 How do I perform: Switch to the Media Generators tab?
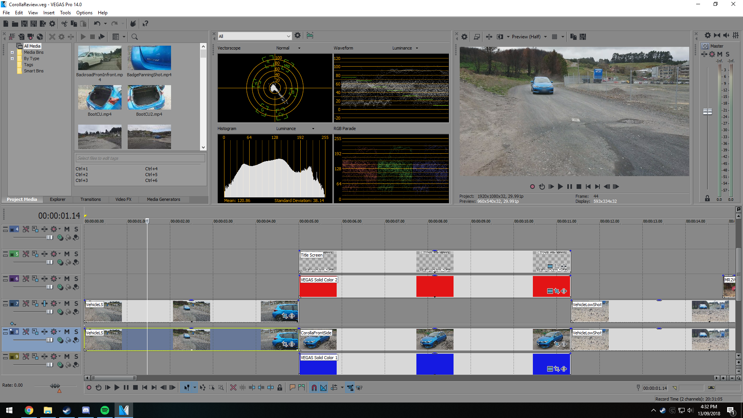tap(163, 200)
